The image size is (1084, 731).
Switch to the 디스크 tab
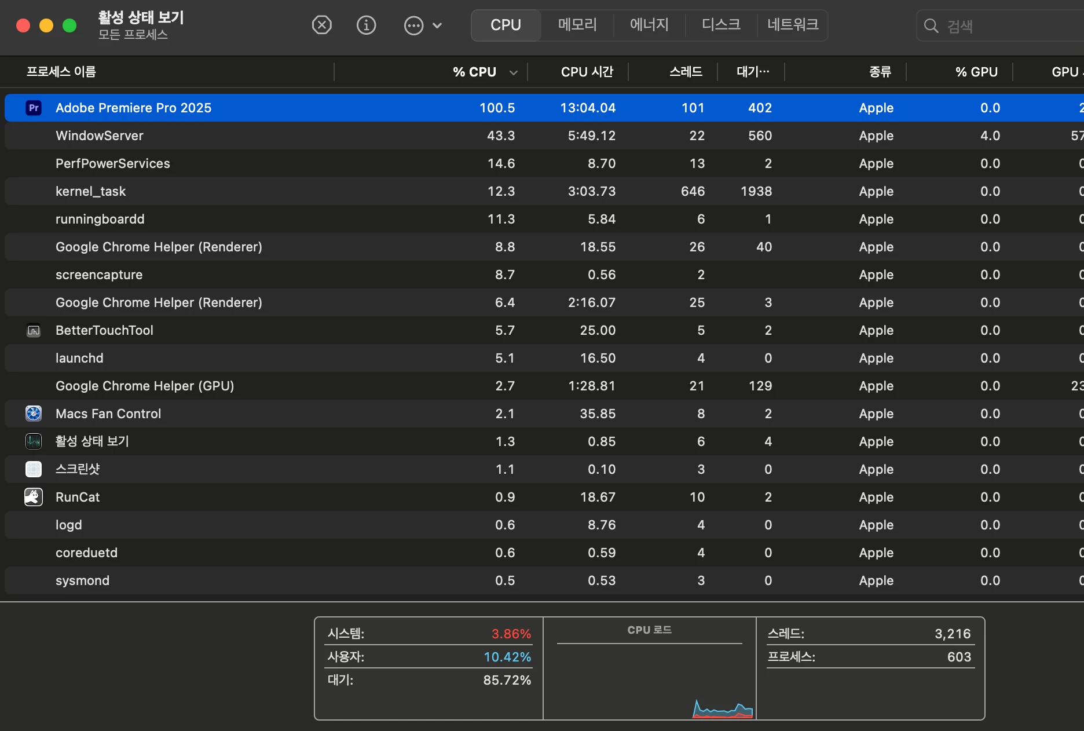coord(722,25)
